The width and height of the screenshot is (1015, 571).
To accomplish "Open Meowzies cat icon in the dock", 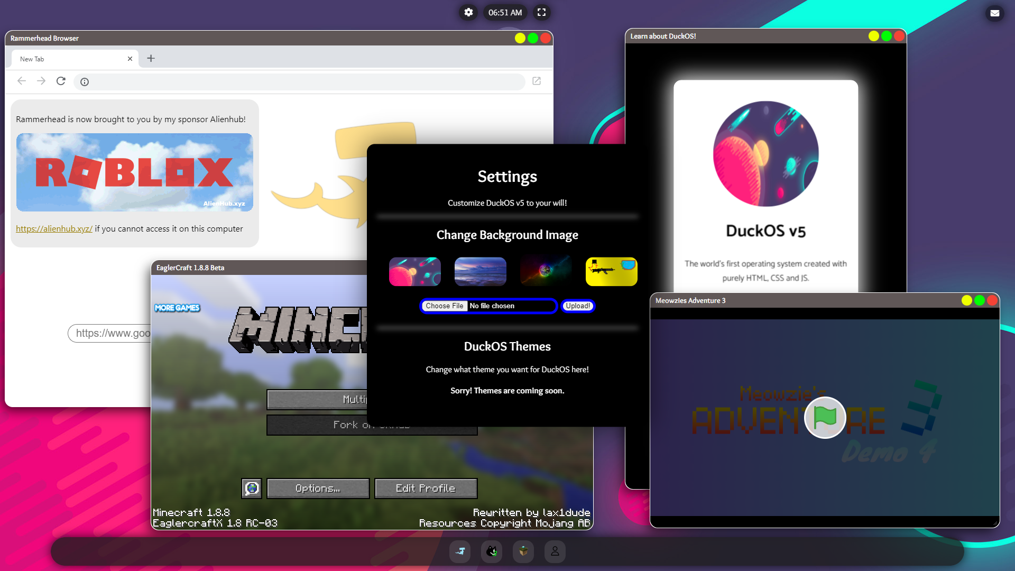I will (492, 551).
